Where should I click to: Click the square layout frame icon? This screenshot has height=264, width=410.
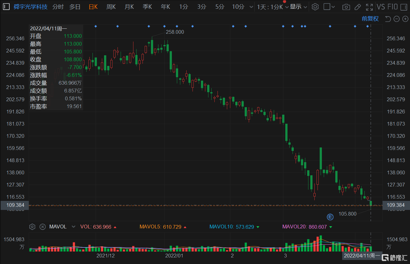click(327, 7)
